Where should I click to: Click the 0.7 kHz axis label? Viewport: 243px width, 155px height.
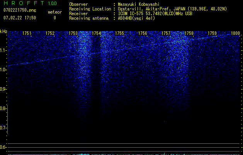[x=3, y=128]
